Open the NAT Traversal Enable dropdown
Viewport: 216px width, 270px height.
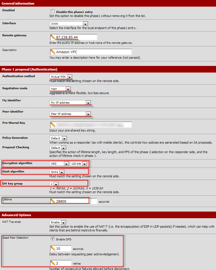[58, 222]
